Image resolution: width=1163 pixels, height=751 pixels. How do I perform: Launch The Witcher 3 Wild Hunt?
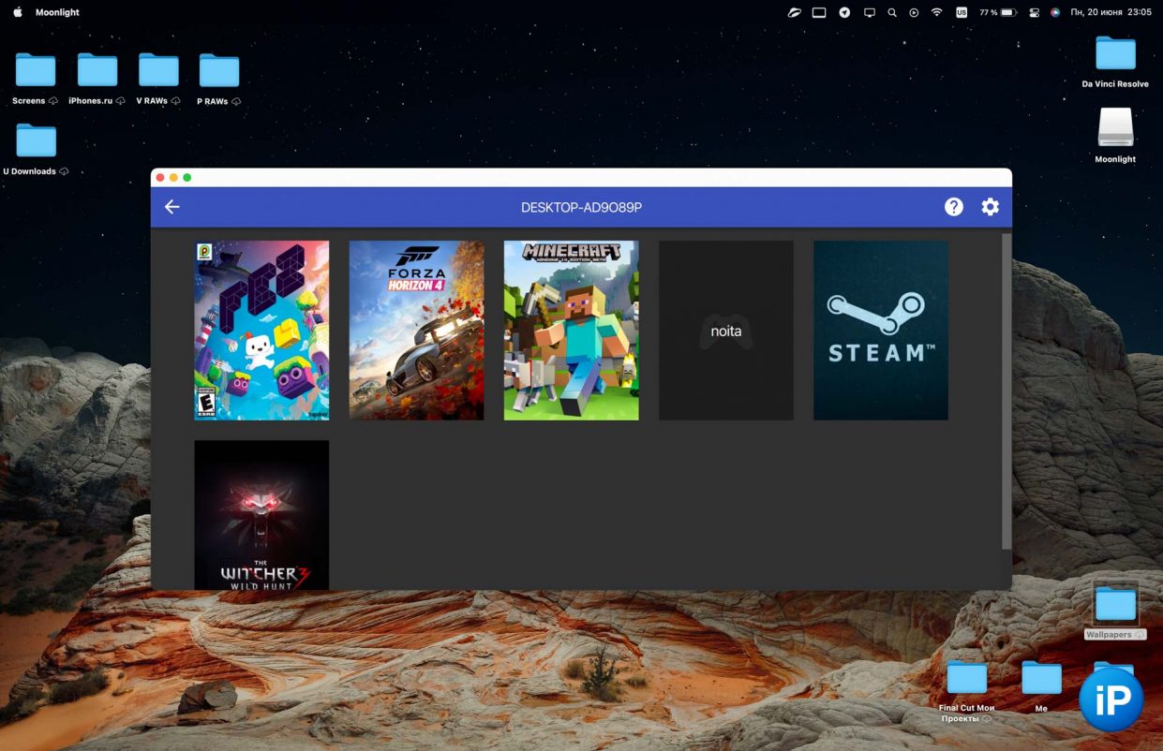(x=261, y=515)
